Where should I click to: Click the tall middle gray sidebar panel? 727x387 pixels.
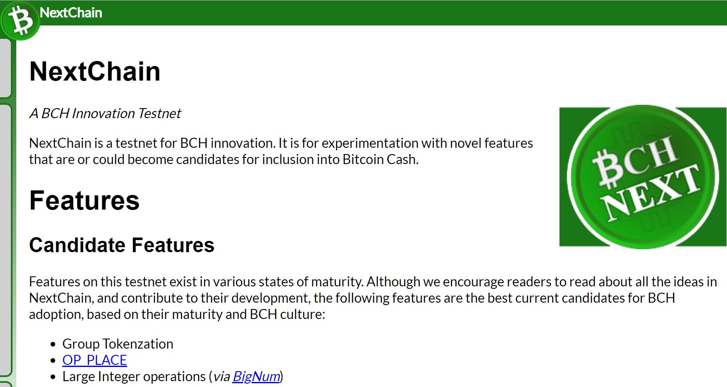pos(5,240)
